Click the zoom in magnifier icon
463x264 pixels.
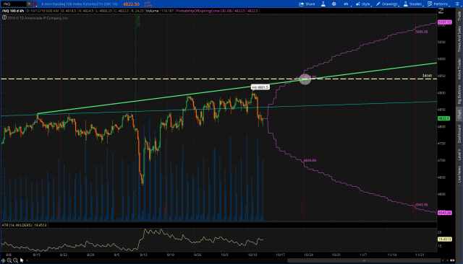click(9, 260)
